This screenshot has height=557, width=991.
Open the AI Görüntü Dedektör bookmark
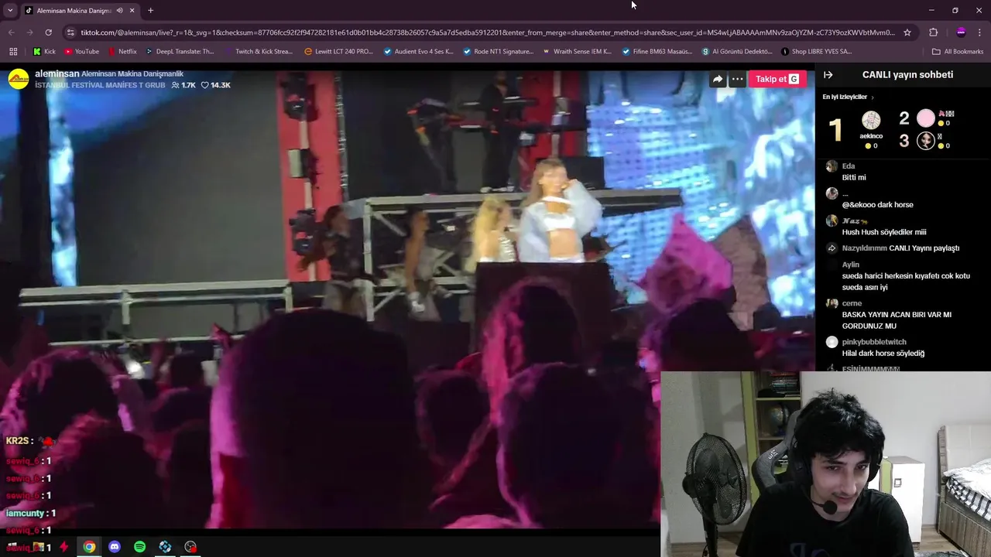737,52
